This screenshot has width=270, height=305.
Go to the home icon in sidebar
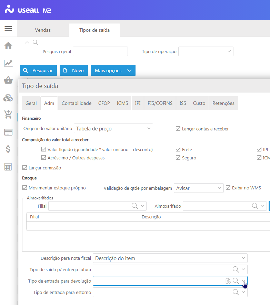coord(8,46)
